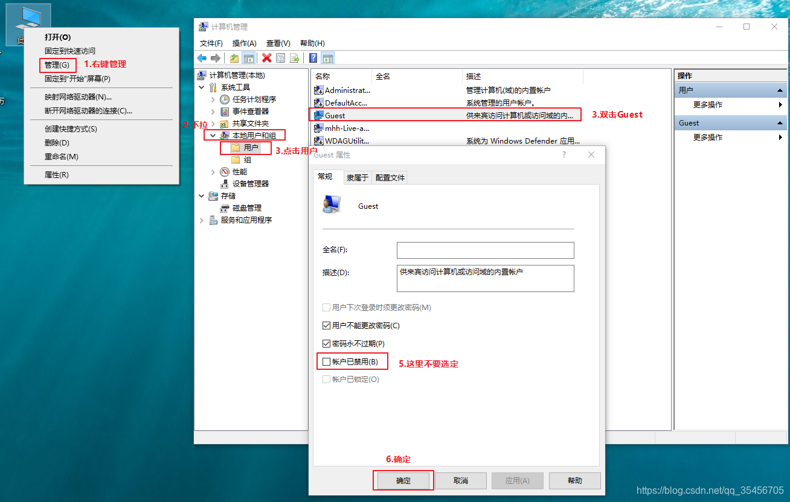This screenshot has width=790, height=502.
Task: Open the 操作(A) menu
Action: 245,43
